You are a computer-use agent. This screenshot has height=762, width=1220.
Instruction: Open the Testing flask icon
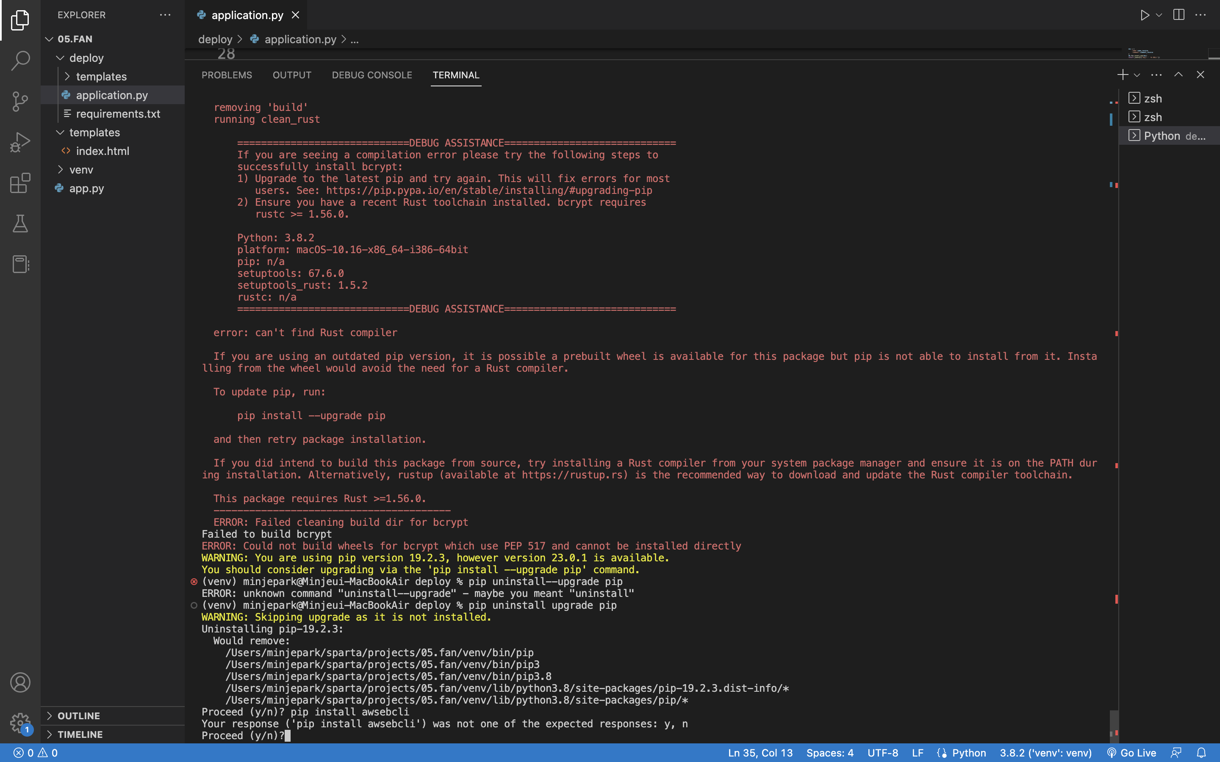point(20,223)
